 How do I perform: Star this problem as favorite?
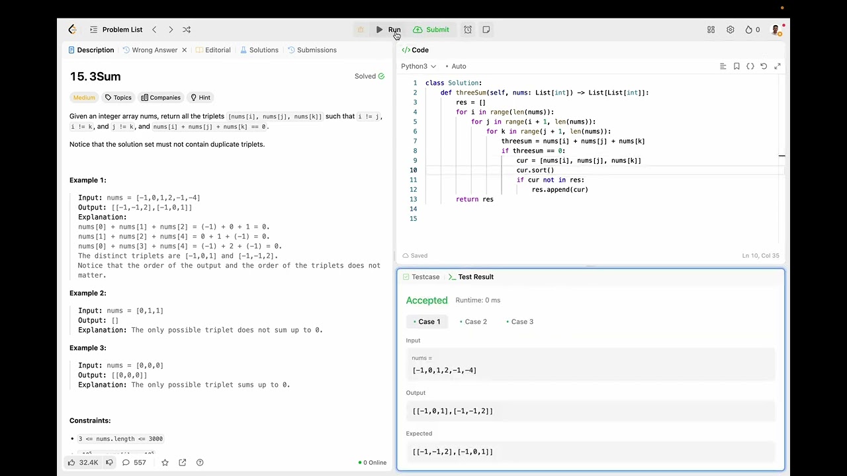(165, 462)
